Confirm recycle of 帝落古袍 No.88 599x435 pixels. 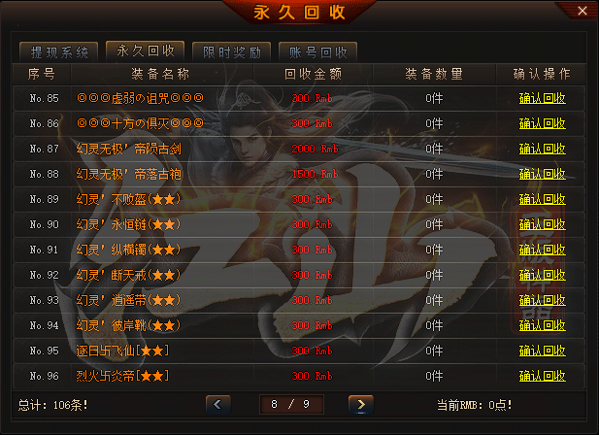pyautogui.click(x=542, y=174)
